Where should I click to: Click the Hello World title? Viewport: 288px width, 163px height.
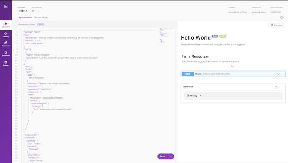point(196,38)
